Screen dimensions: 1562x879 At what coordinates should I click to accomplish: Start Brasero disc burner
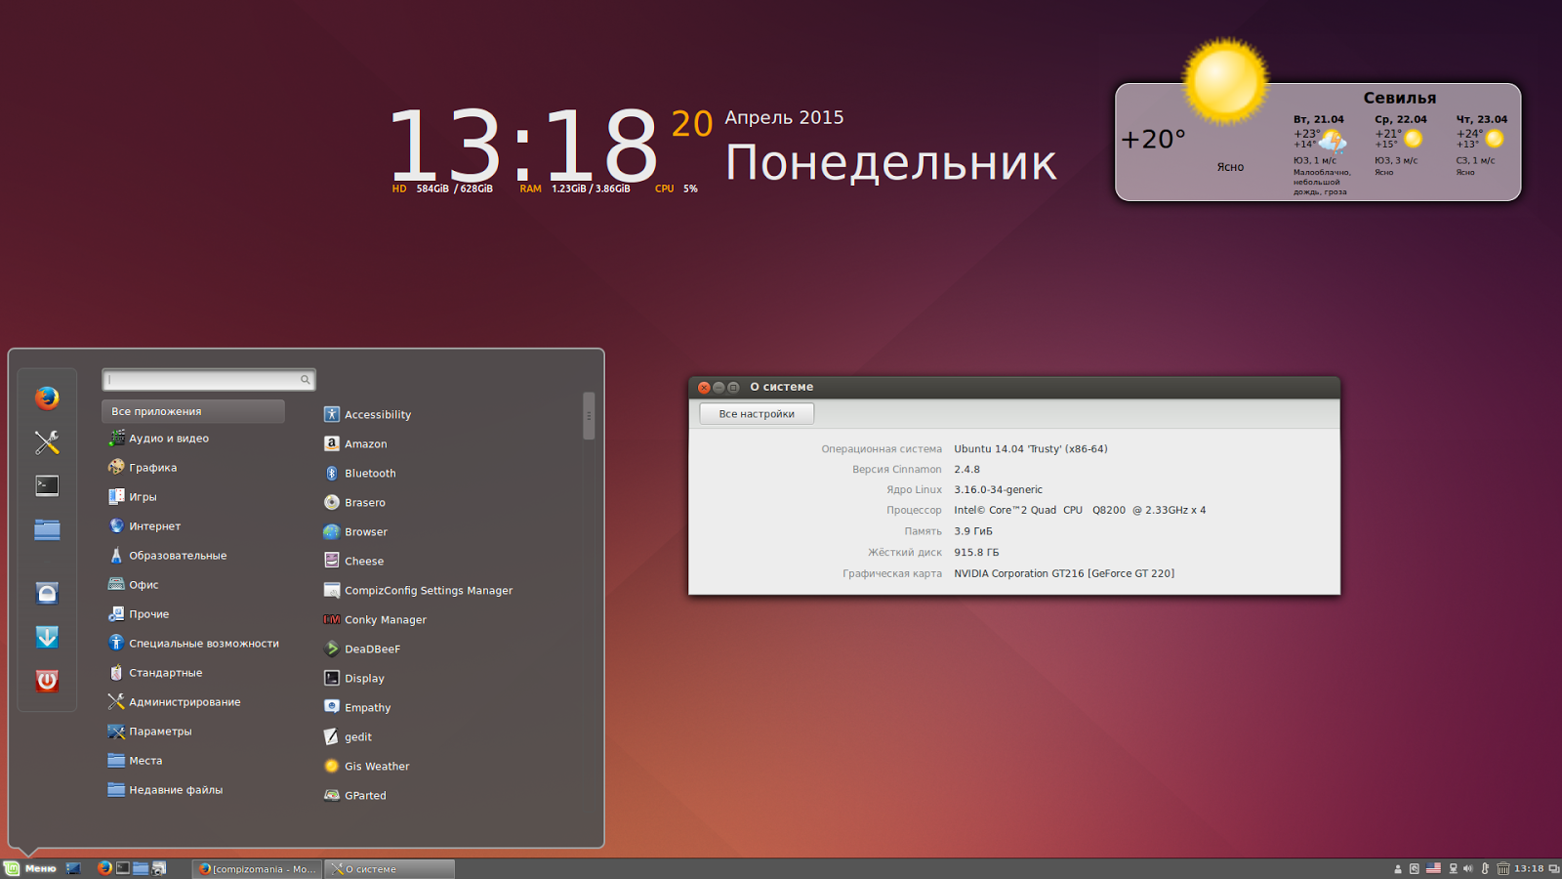click(x=354, y=503)
